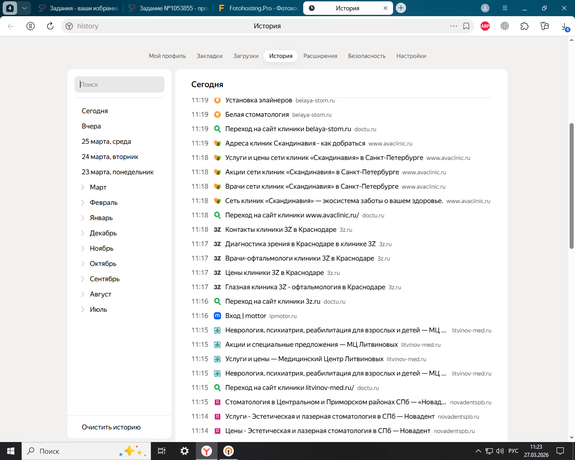
Task: Expand the Ноябрь month in sidebar
Action: tap(83, 248)
